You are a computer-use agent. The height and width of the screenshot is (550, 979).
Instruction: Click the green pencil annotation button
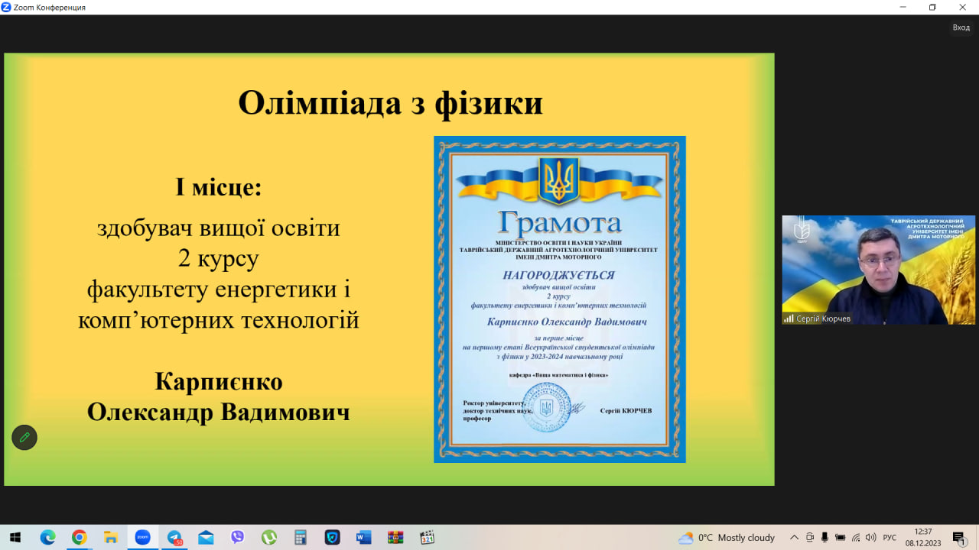pos(24,438)
